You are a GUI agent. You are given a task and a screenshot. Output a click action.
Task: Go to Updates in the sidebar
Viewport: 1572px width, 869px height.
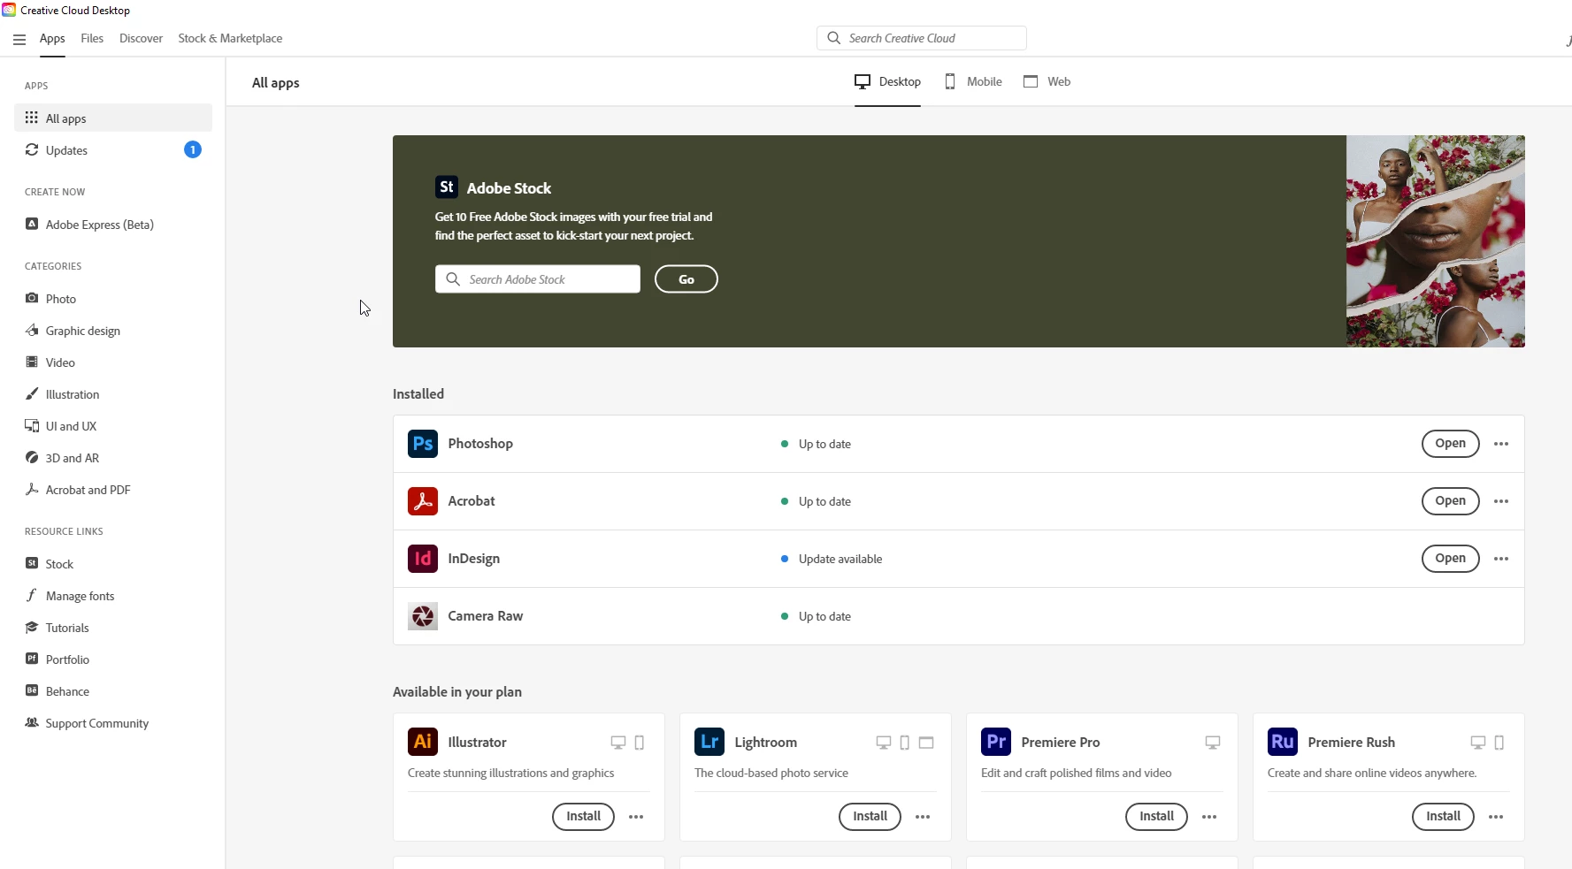(x=113, y=150)
